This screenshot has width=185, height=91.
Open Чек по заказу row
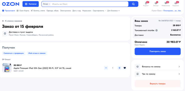(158, 74)
